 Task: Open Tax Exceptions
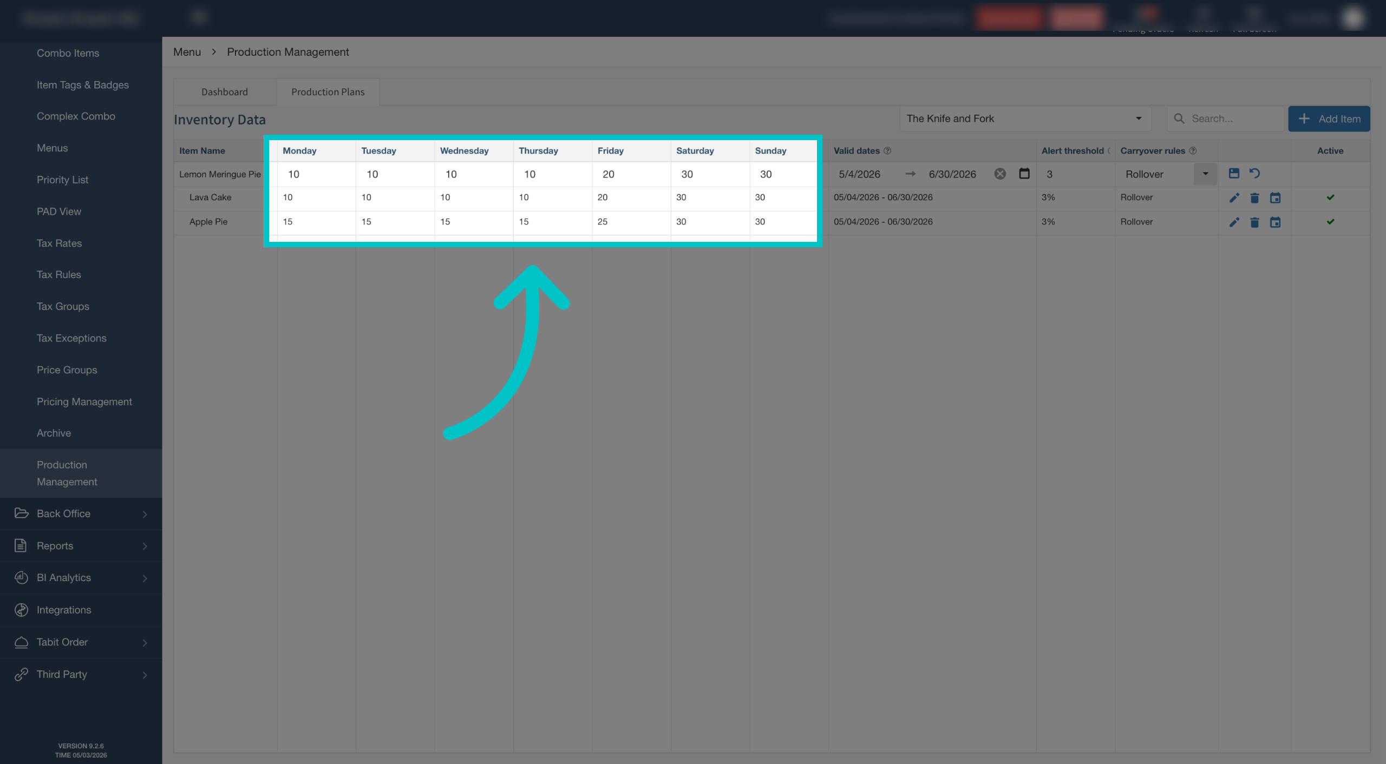(71, 338)
